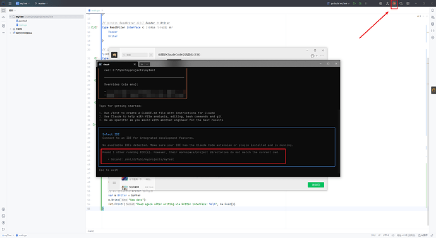This screenshot has width=436, height=238.
Task: Open the Database tool window icon in right sidebar
Action: 433,24
